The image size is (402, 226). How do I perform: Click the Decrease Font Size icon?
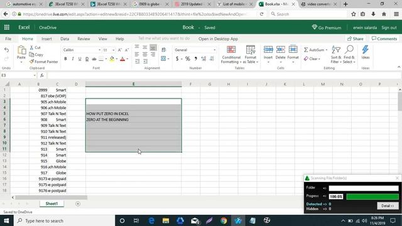127,50
